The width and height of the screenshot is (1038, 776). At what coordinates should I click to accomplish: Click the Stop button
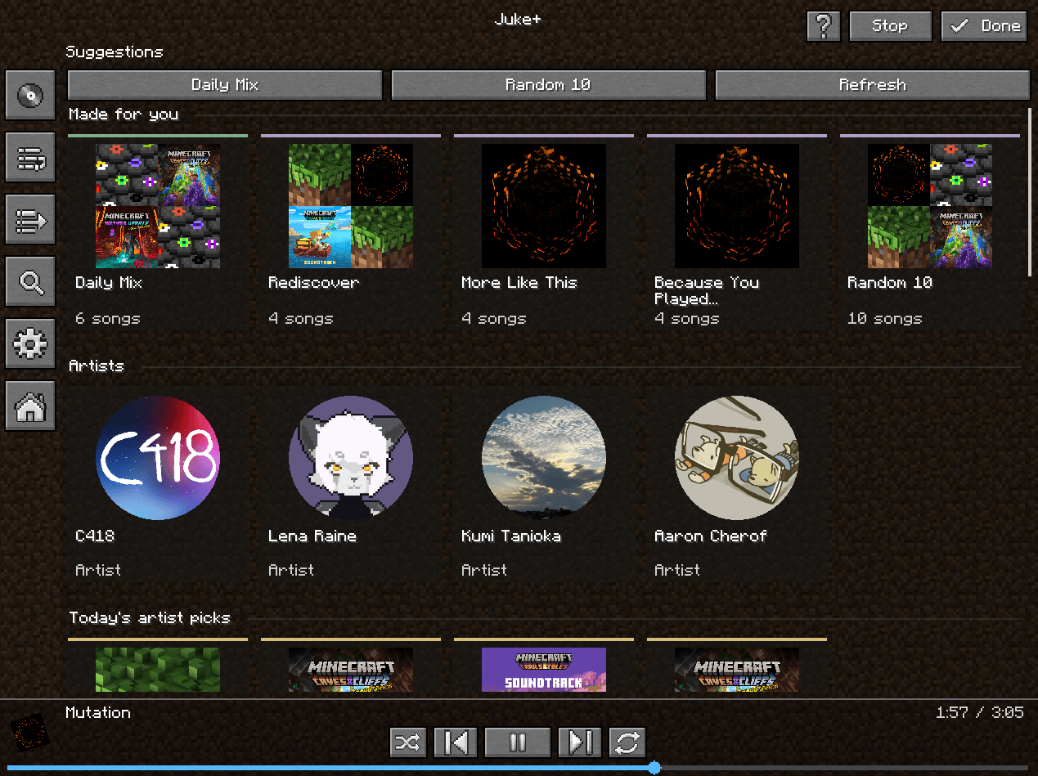coord(891,26)
